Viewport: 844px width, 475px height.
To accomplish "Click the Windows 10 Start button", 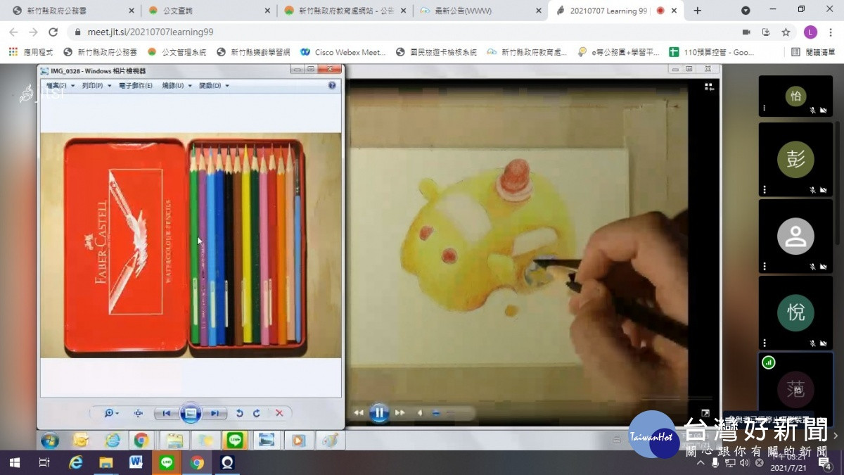I will tap(14, 462).
